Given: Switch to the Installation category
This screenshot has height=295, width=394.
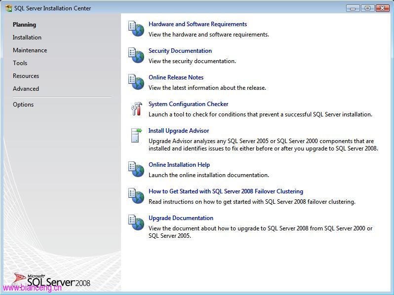Looking at the screenshot, I should pyautogui.click(x=27, y=37).
